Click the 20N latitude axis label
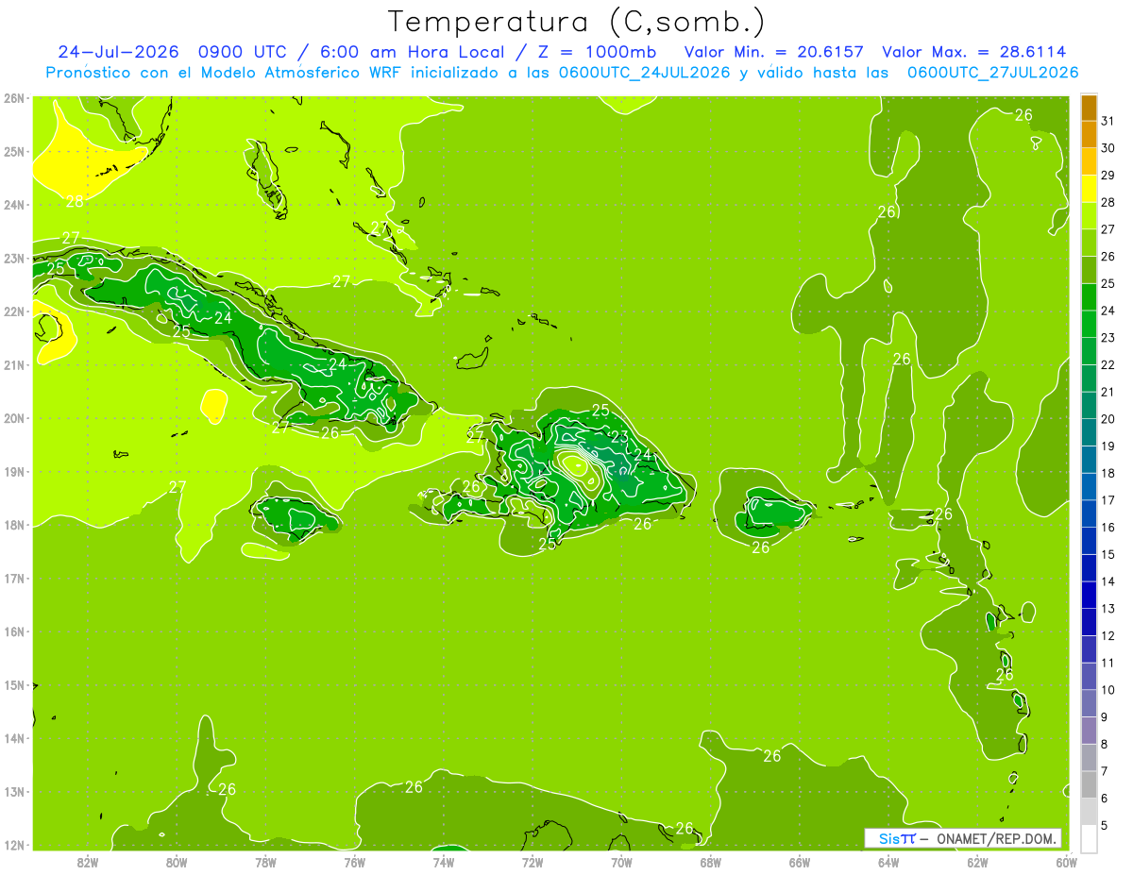Viewport: 1133px width, 875px height. (14, 418)
